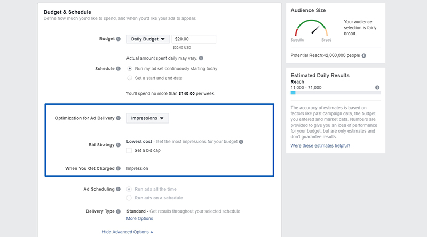427x237 pixels.
Task: Select 'Run ads on a schedule' radio button
Action: click(x=129, y=198)
